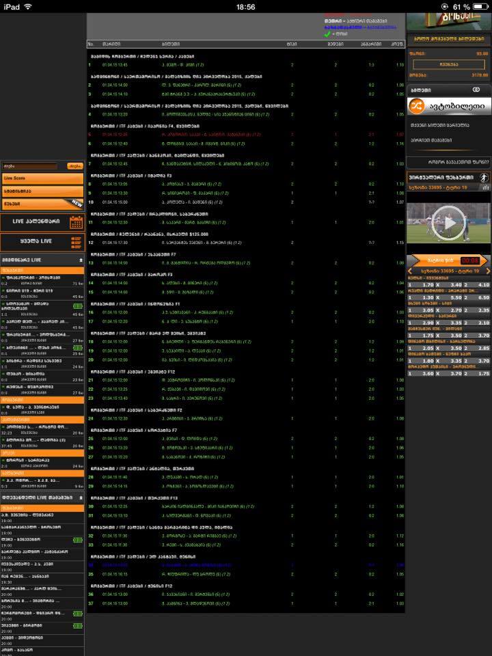The width and height of the screenshot is (492, 656).
Task: Open the bar chart statistics icon under virtual football
Action: (x=484, y=188)
